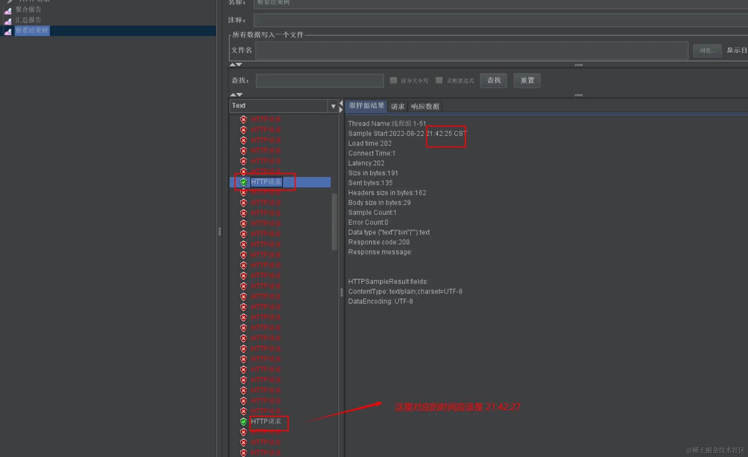The height and width of the screenshot is (457, 748).
Task: Click green shield of the unselected successful HTTP请求
Action: (x=243, y=422)
